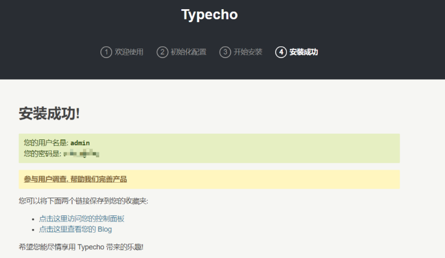This screenshot has height=258, width=445.
Task: Click the step 1 number circle
Action: coord(106,52)
